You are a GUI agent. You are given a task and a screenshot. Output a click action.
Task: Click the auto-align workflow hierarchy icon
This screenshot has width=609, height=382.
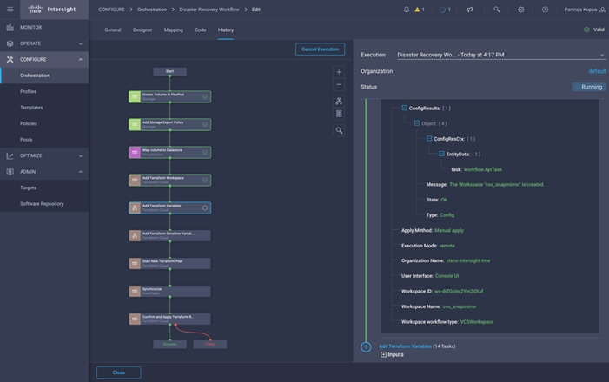pyautogui.click(x=339, y=102)
